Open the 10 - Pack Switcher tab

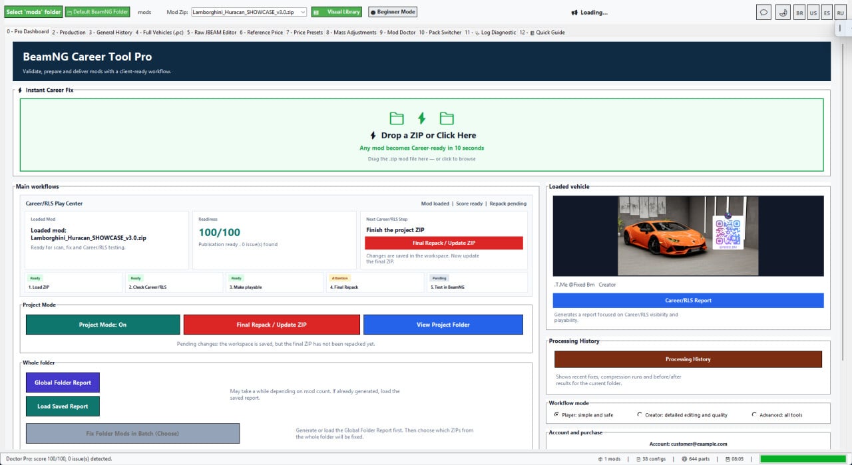(440, 32)
